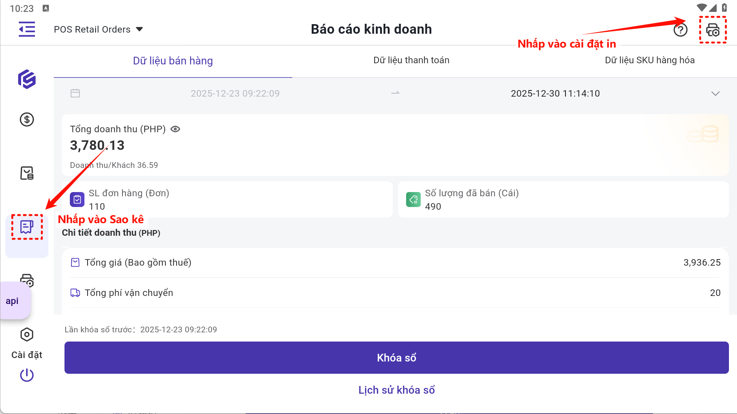The width and height of the screenshot is (737, 414).
Task: Click the end date 2025-12-30 field
Action: (x=555, y=94)
